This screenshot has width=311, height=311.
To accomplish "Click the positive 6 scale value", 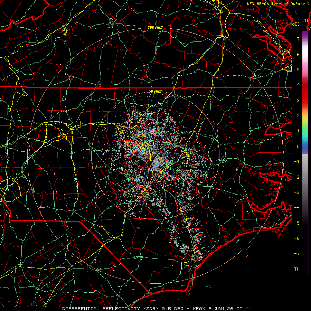I will click(298, 54).
